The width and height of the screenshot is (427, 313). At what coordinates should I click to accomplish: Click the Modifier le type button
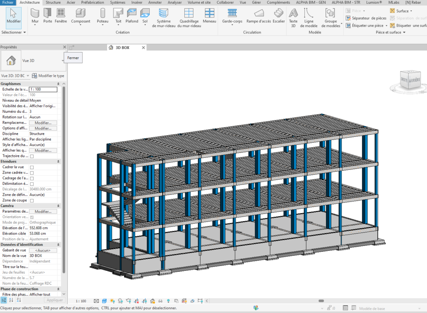coord(48,76)
